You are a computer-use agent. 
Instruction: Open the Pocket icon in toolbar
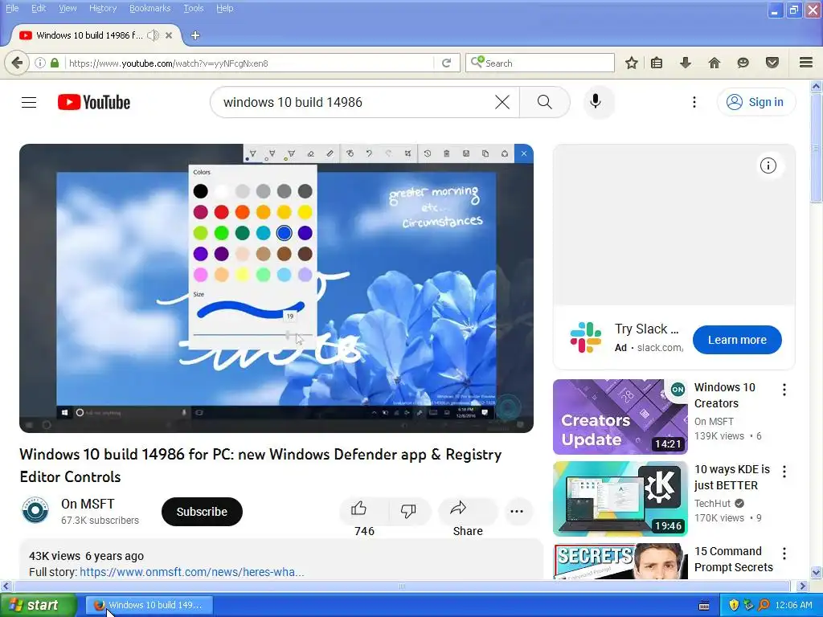(x=772, y=63)
